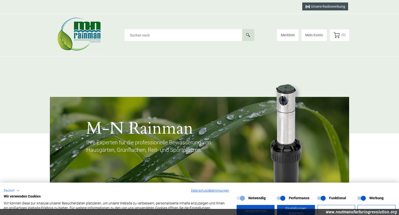This screenshot has width=399, height=215.
Task: Click the M-N Rainman logo
Action: tap(79, 34)
